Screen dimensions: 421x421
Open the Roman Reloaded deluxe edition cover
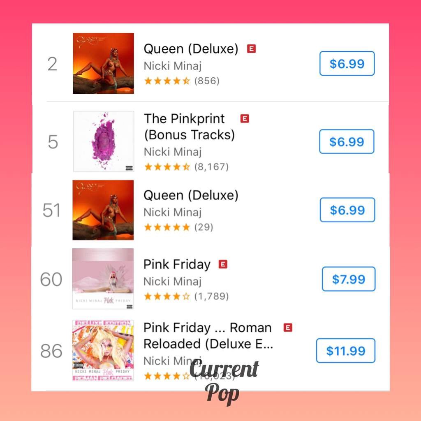coord(103,350)
